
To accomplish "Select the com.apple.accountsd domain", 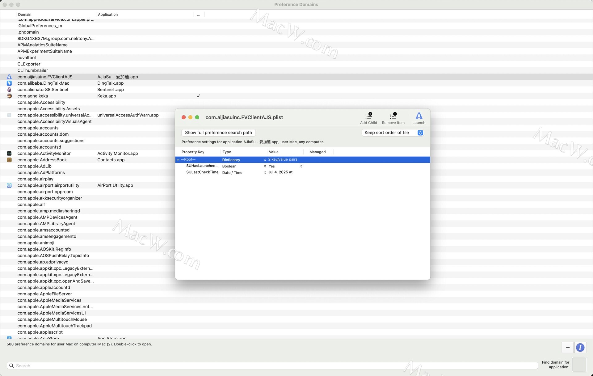I will click(x=39, y=147).
